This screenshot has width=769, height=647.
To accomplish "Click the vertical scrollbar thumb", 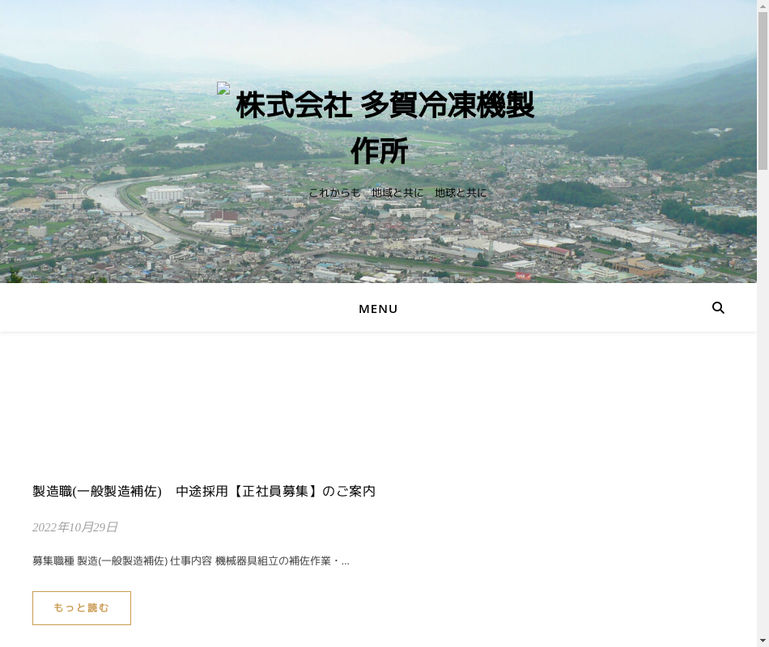I will pos(763,91).
